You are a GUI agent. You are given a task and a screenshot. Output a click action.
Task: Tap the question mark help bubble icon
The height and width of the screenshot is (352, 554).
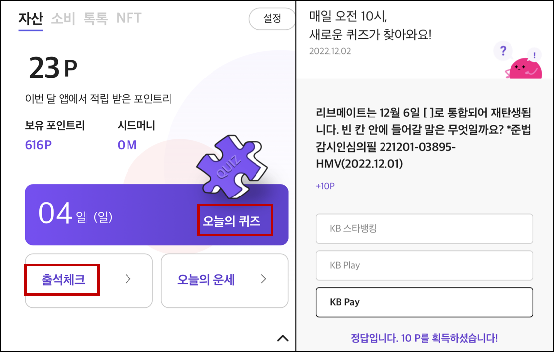pos(503,51)
